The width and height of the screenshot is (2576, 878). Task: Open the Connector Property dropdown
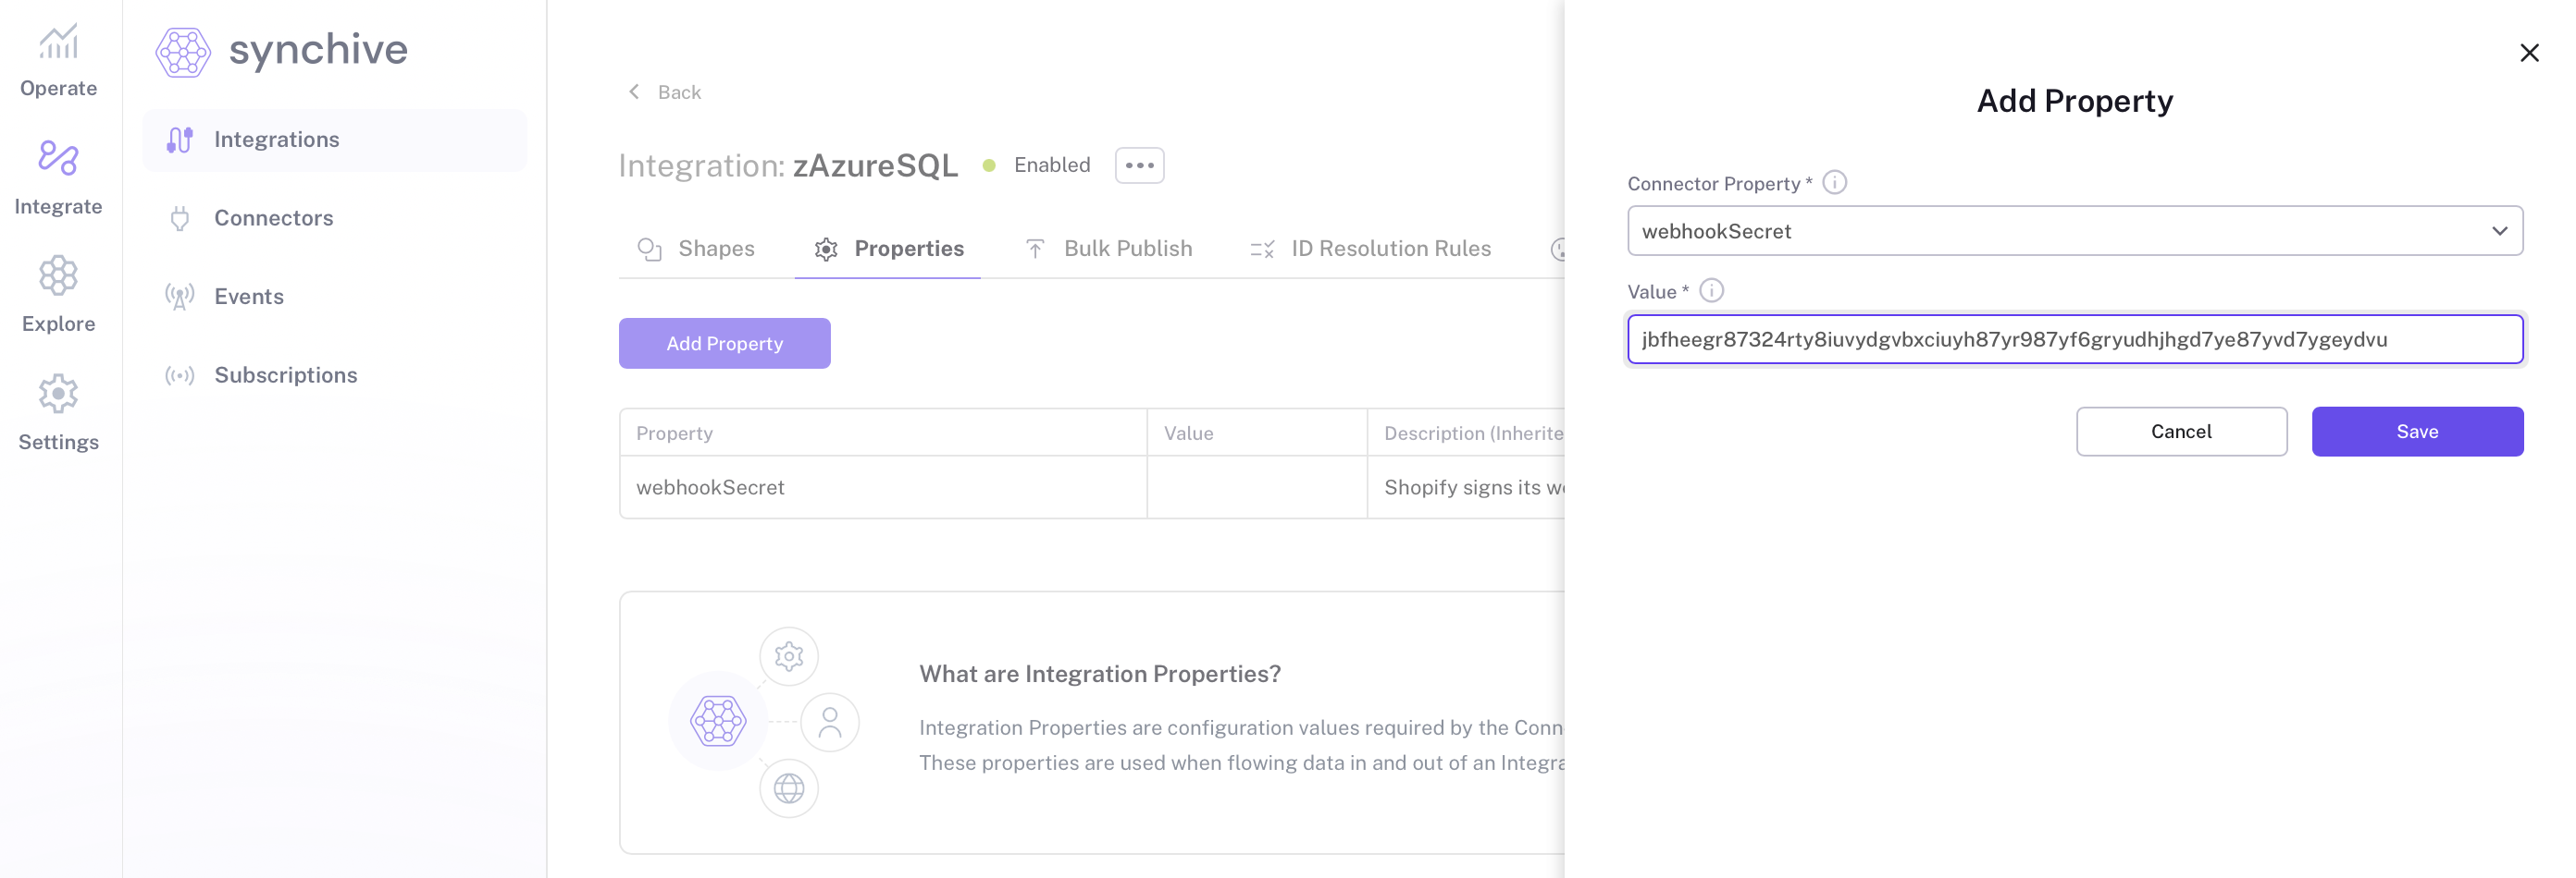pyautogui.click(x=2074, y=231)
